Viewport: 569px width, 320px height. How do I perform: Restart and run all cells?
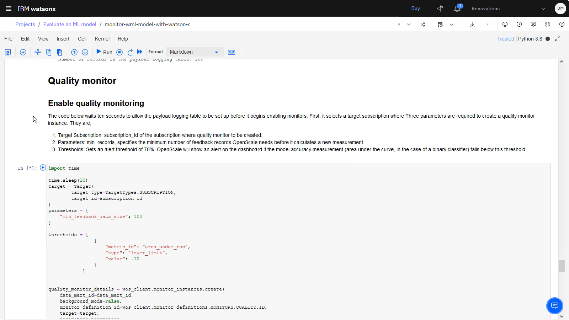(x=140, y=52)
